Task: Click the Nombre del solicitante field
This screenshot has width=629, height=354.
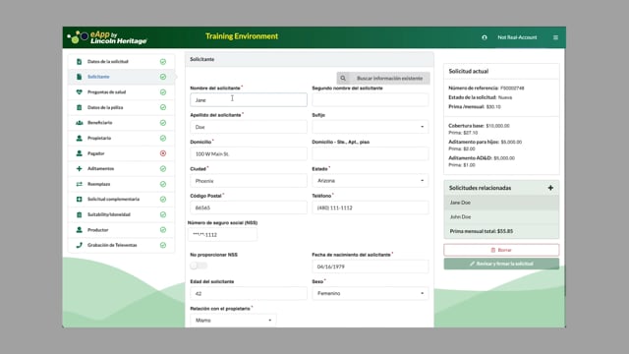Action: pyautogui.click(x=249, y=100)
